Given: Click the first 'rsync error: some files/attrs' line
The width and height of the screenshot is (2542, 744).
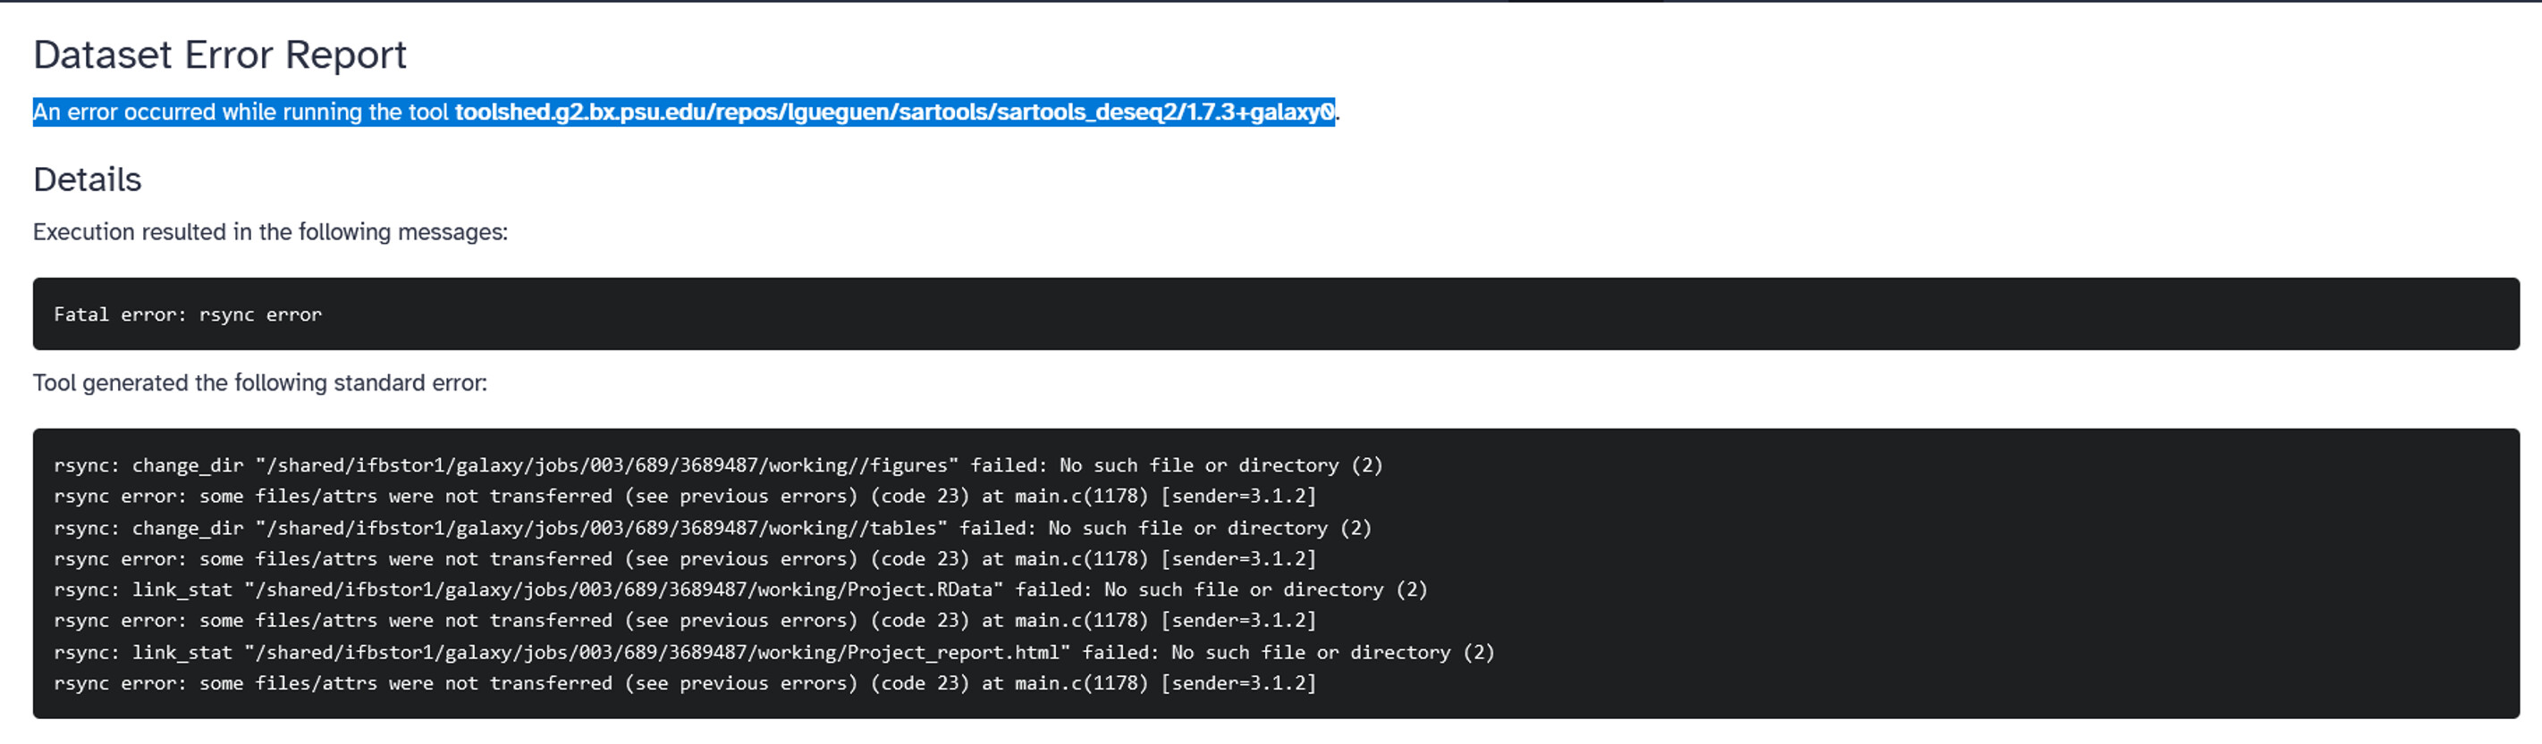Looking at the screenshot, I should (x=685, y=496).
